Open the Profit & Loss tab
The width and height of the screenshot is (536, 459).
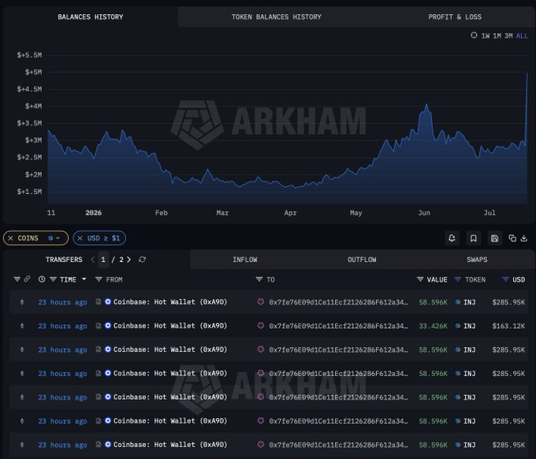(x=455, y=17)
